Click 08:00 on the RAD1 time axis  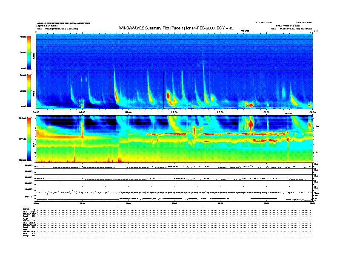pos(128,112)
